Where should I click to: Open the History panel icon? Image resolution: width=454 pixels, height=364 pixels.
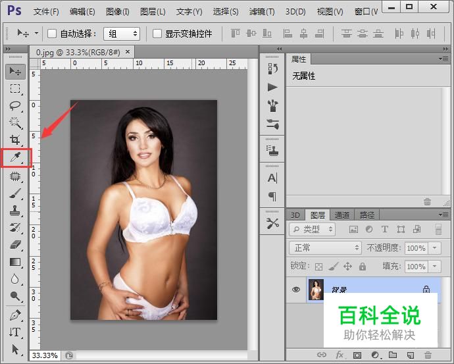(x=272, y=69)
